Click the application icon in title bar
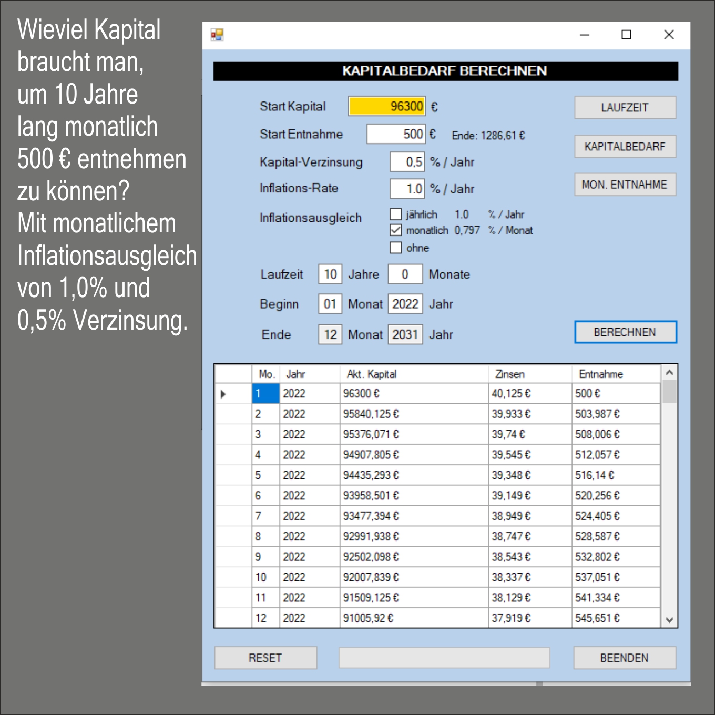715x715 pixels. click(x=217, y=35)
